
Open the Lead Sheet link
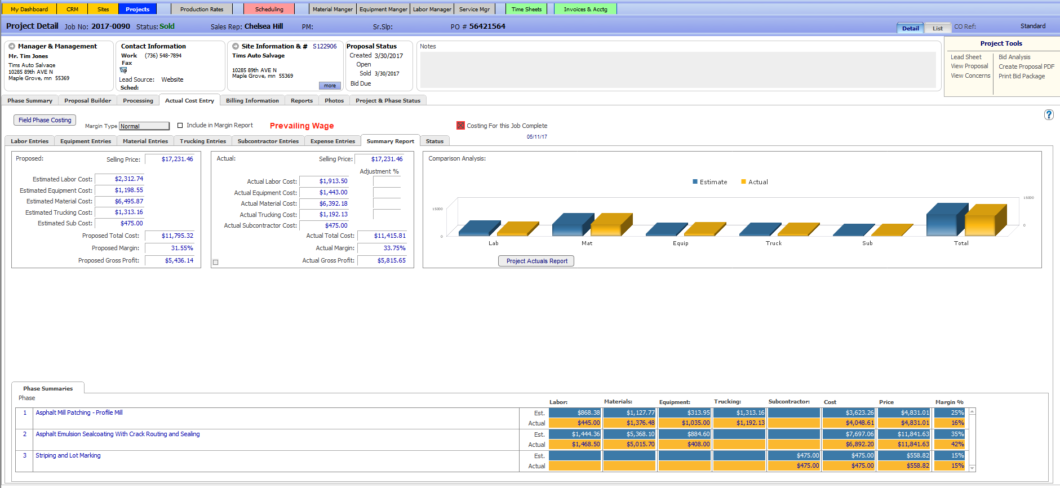point(966,57)
